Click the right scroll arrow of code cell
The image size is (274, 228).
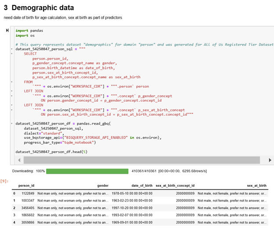[270, 160]
